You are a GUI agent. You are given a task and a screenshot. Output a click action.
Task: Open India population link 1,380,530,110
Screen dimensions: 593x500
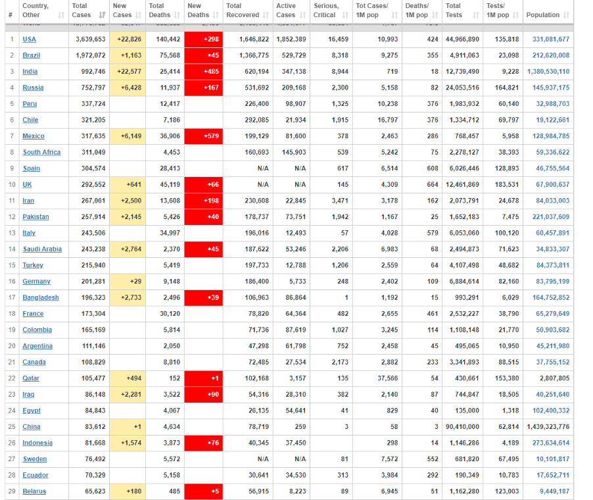[548, 72]
